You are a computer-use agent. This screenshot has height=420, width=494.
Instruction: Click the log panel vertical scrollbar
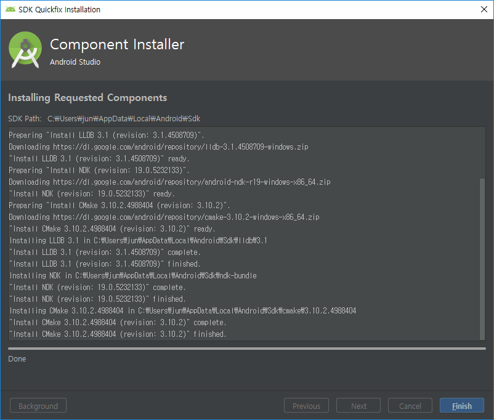(x=482, y=259)
